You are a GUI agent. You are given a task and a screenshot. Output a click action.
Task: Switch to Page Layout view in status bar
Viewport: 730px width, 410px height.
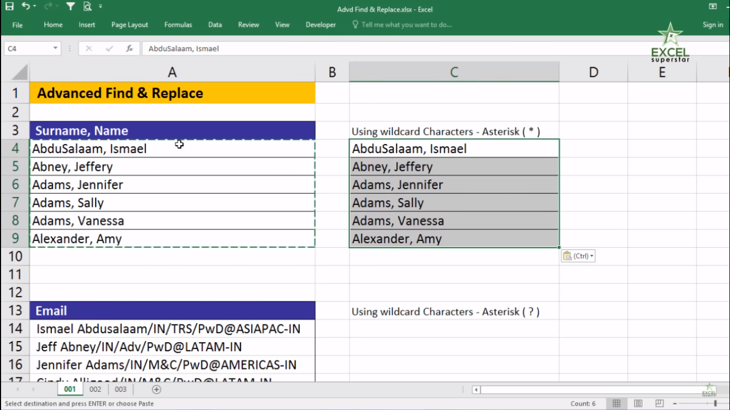point(638,404)
